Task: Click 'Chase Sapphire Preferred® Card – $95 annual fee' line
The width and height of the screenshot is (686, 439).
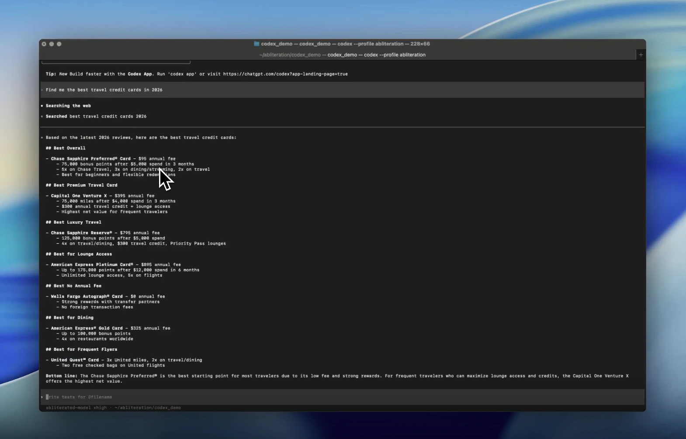Action: tap(113, 159)
